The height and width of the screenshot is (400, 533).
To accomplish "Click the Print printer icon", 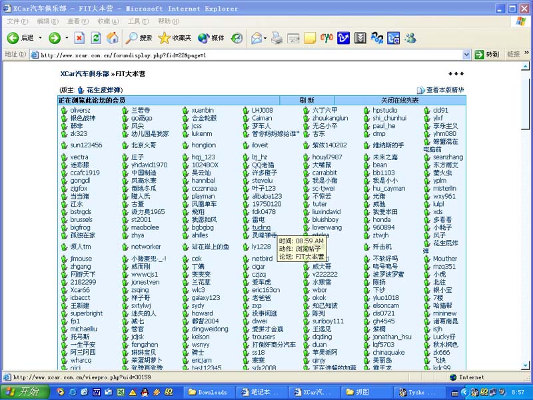I will 276,38.
